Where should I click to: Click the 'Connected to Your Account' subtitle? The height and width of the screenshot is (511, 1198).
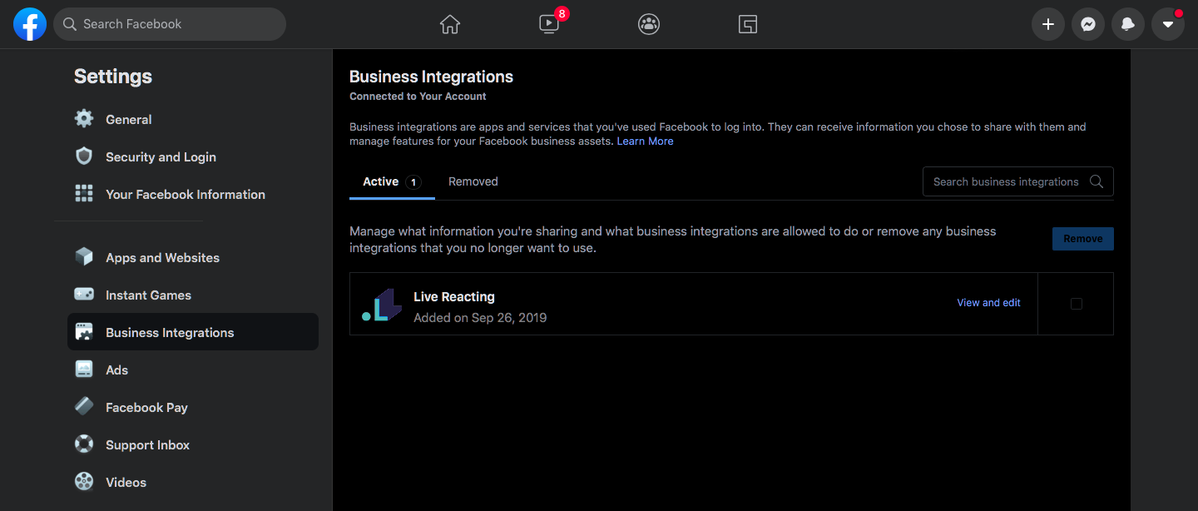[x=418, y=97]
